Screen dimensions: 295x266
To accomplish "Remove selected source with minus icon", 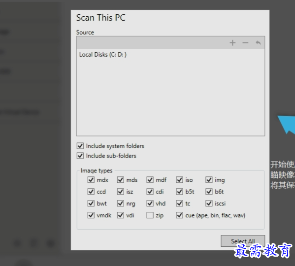I will [245, 43].
